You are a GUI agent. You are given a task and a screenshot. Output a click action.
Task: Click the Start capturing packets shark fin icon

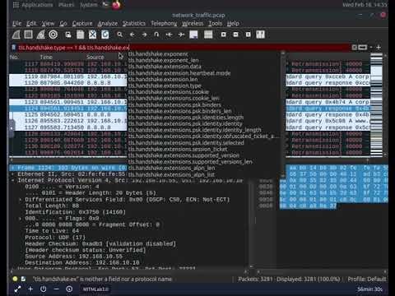coord(16,35)
